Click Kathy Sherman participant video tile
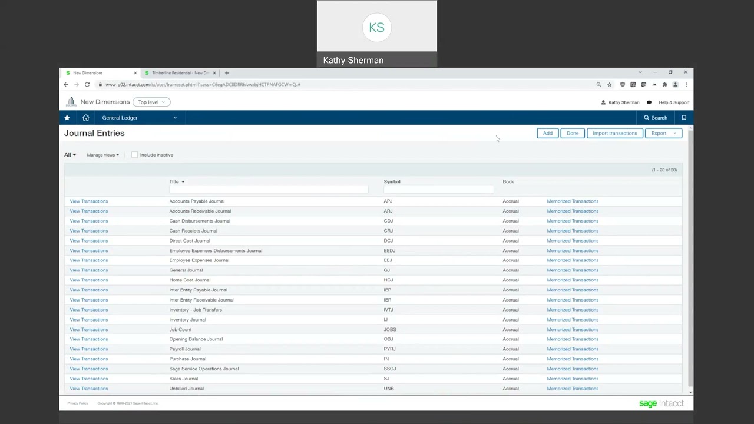The image size is (754, 424). 377,34
